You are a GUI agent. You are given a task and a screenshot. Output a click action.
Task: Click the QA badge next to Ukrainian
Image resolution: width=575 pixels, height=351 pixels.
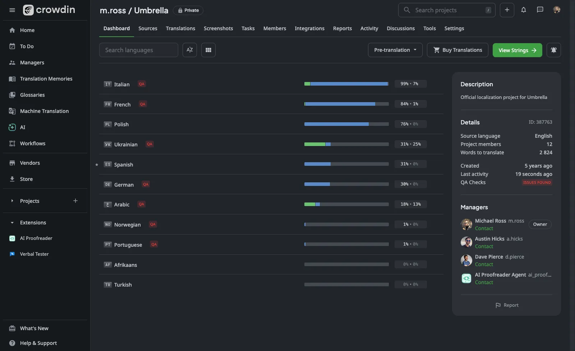pos(149,144)
